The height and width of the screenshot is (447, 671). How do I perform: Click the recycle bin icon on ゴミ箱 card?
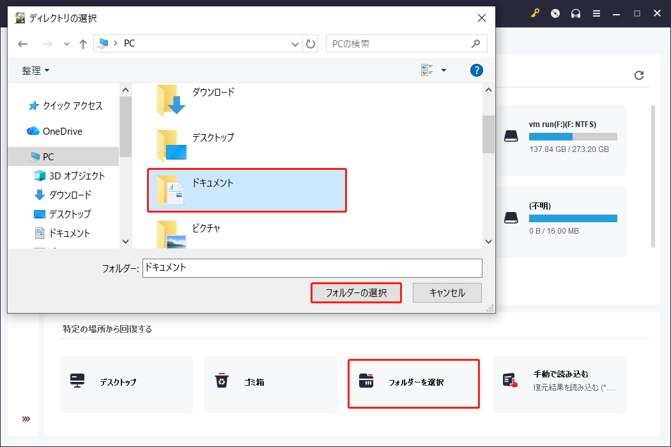222,381
